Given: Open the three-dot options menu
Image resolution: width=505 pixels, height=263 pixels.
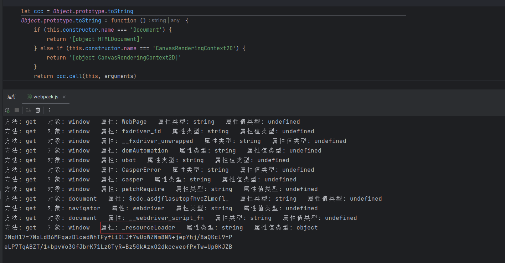Looking at the screenshot, I should click(x=49, y=110).
